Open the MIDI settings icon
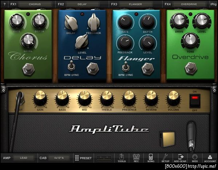The height and width of the screenshot is (170, 218). (x=195, y=158)
